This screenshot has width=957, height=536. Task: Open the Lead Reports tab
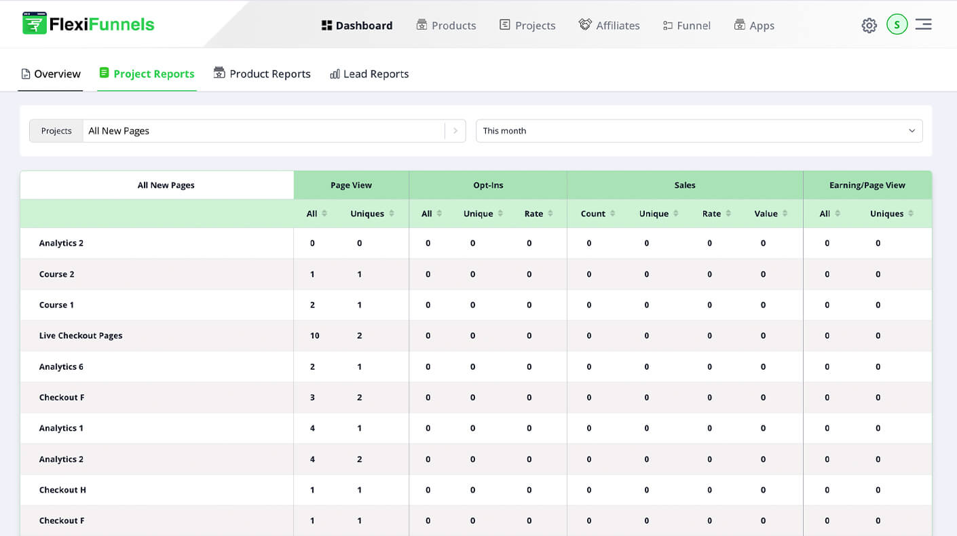pyautogui.click(x=369, y=74)
